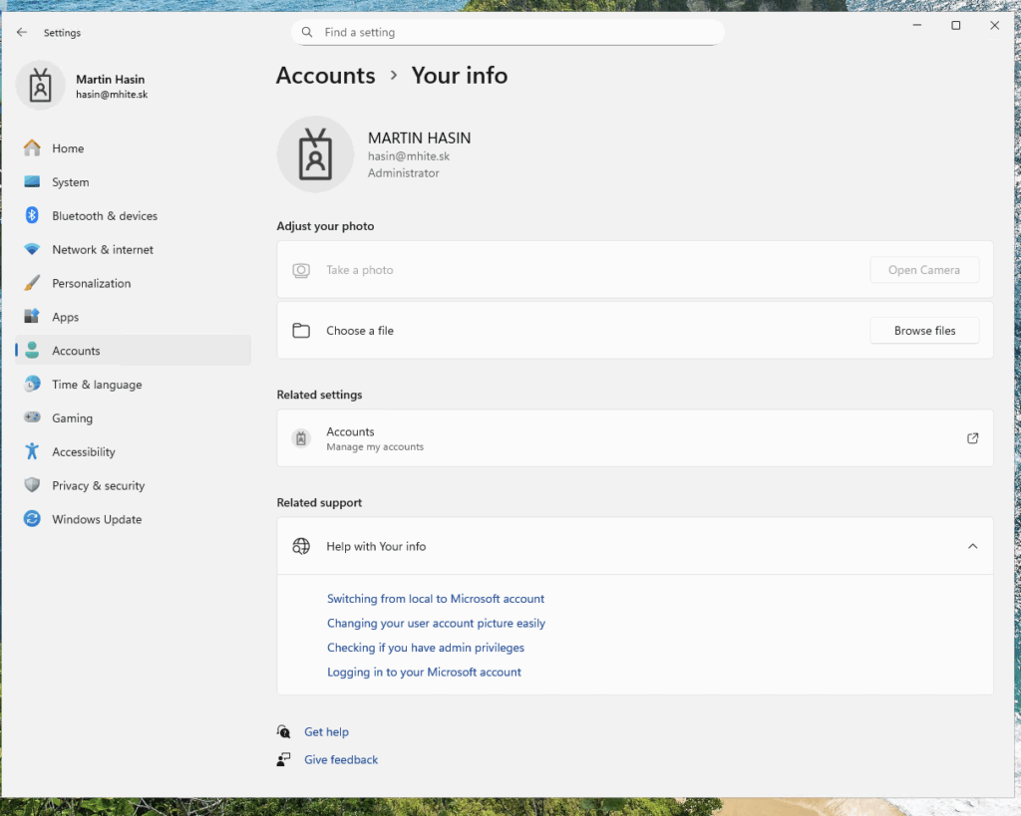Open external link icon for Accounts
The width and height of the screenshot is (1021, 816).
pos(972,438)
